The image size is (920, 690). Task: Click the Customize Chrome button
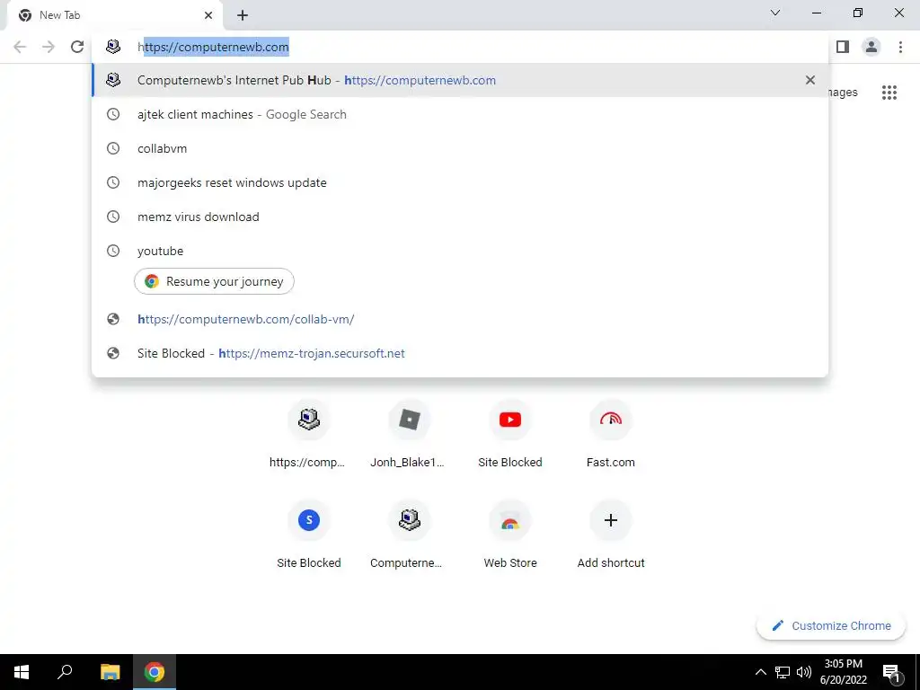(831, 626)
